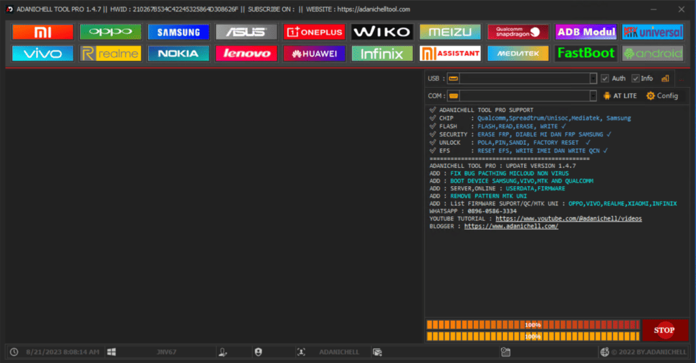Screen dimensions: 696x363
Task: Open the Config settings
Action: pyautogui.click(x=662, y=96)
